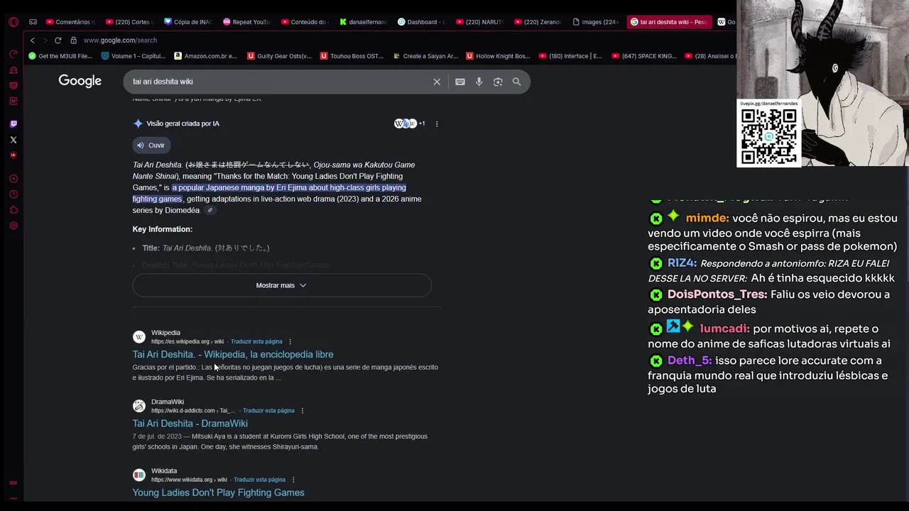Switch to the Dashboard tab

(423, 22)
